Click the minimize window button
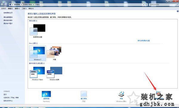179x108 pixels. click(168, 1)
